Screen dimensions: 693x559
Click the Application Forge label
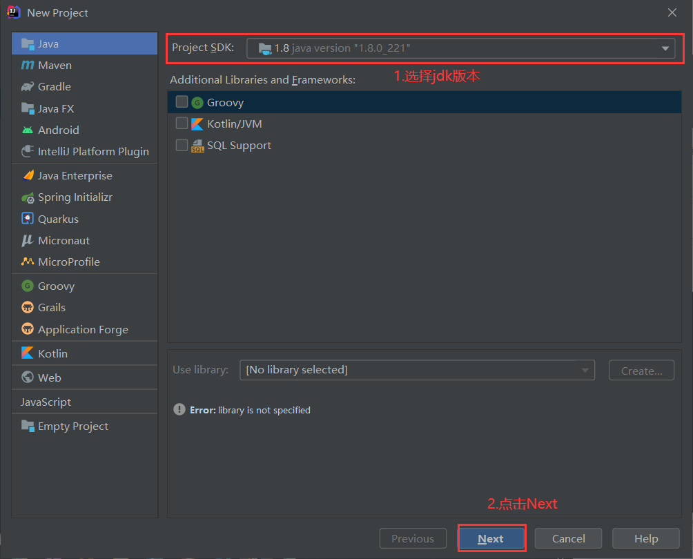[x=83, y=330]
